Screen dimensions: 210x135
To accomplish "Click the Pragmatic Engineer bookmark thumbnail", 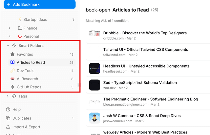I will (x=94, y=102).
